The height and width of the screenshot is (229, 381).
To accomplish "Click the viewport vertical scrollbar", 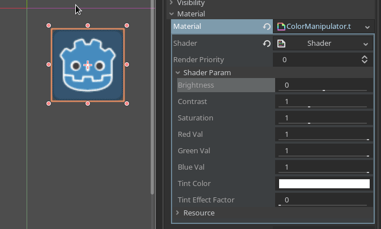I will click(x=152, y=97).
